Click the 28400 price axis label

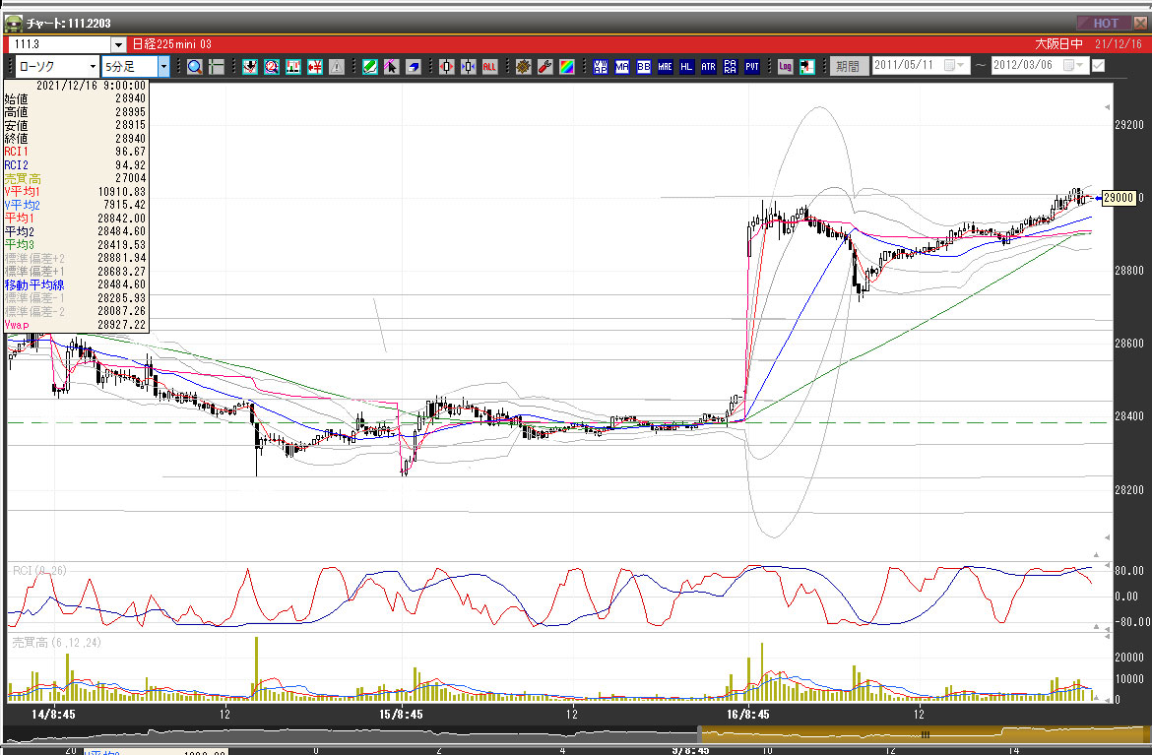1129,416
